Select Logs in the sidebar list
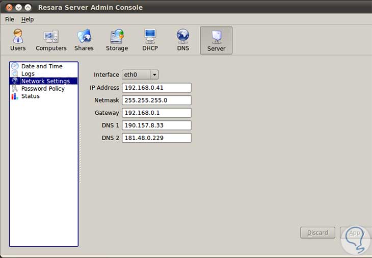The height and width of the screenshot is (258, 372). pos(28,73)
